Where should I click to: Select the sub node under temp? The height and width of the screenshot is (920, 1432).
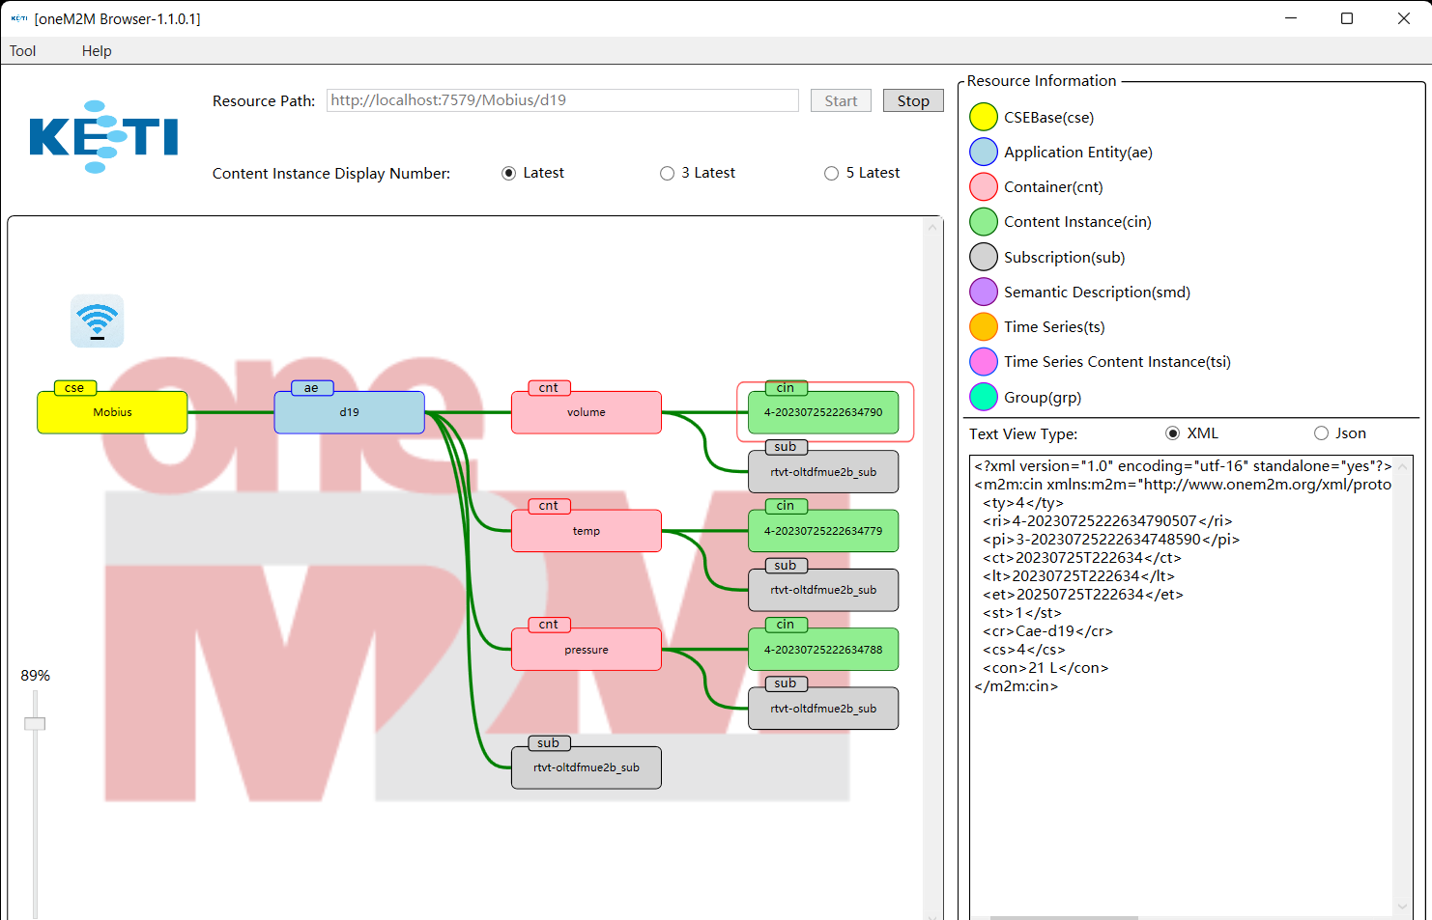click(823, 590)
